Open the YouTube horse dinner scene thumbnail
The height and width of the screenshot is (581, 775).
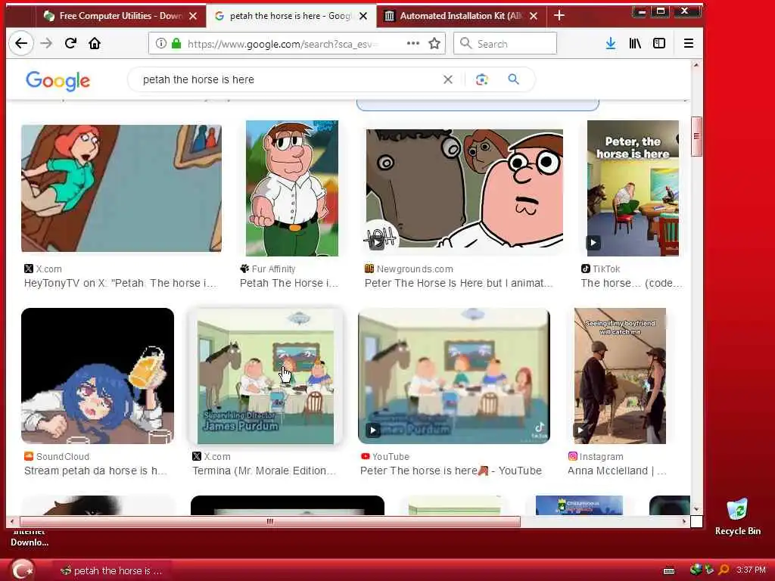[x=454, y=376]
